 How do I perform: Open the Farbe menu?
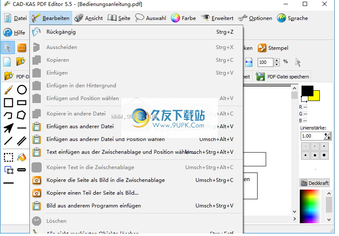coord(183,18)
